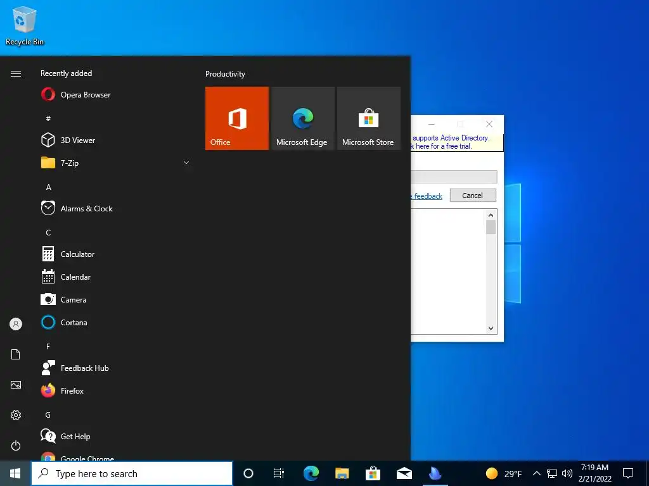Screen dimensions: 649x486
Task: Open the Microsoft Store tile
Action: [x=369, y=118]
